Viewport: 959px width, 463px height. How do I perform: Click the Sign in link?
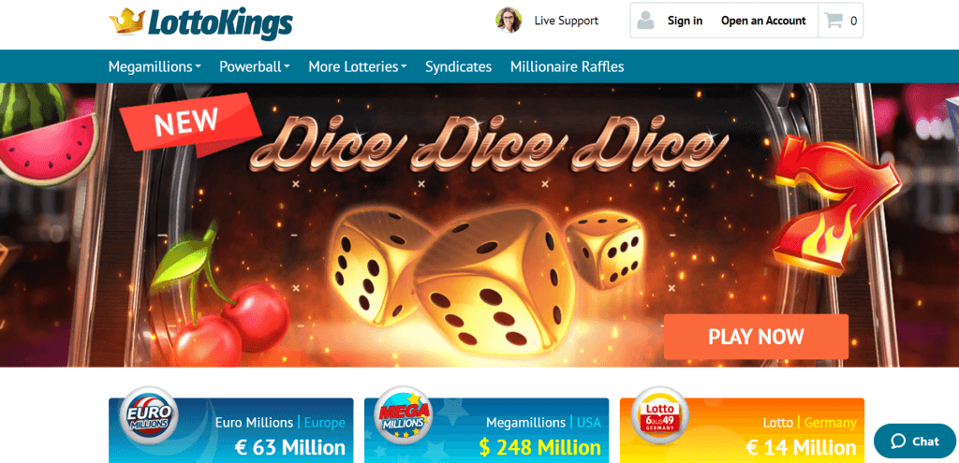(x=685, y=21)
